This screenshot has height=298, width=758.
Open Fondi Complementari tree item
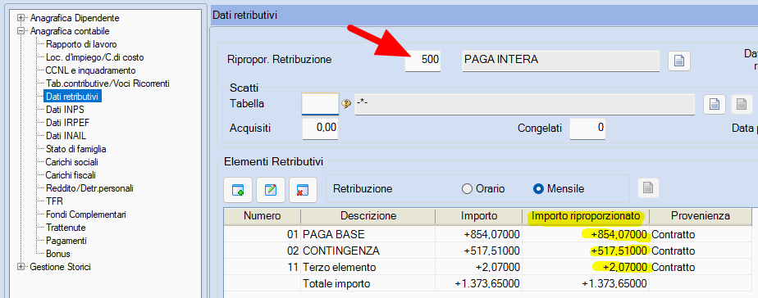[85, 214]
